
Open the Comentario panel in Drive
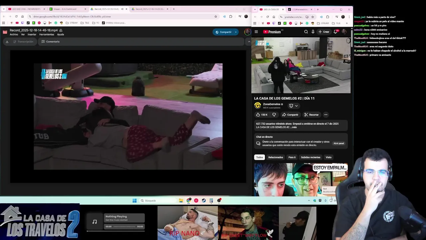[x=51, y=42]
